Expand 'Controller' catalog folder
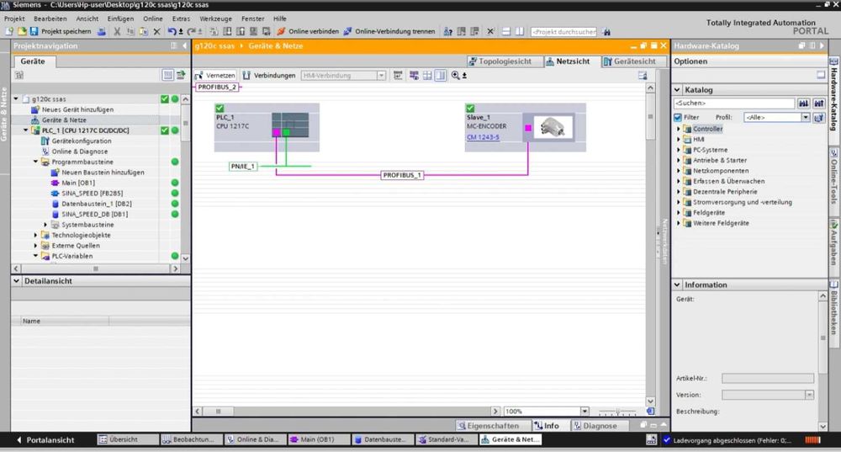Viewport: 841px width, 452px height. click(678, 129)
